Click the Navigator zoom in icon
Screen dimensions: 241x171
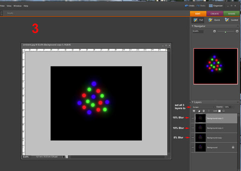tap(237, 31)
